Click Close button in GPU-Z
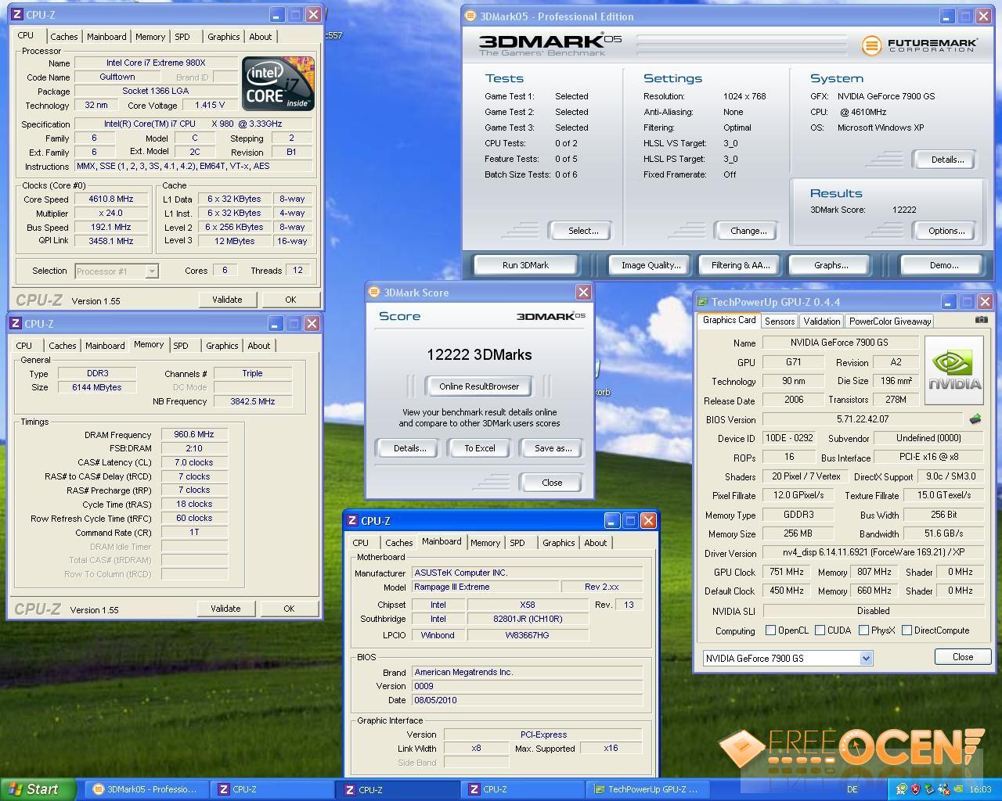Viewport: 1002px width, 801px height. (963, 657)
